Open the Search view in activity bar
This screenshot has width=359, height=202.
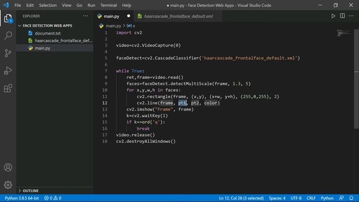coord(8,35)
